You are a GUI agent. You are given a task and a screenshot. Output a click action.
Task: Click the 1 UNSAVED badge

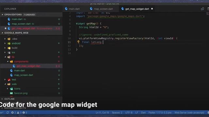coord(29,15)
